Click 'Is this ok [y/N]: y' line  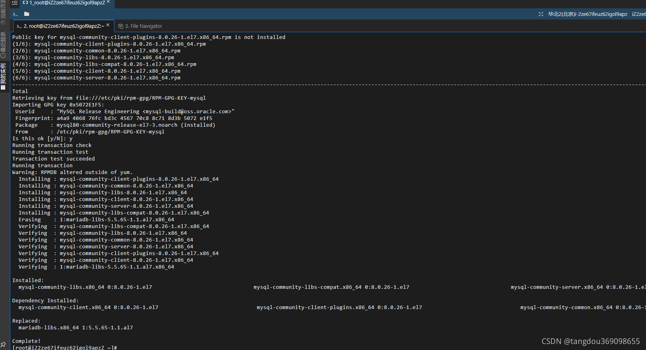tap(42, 138)
